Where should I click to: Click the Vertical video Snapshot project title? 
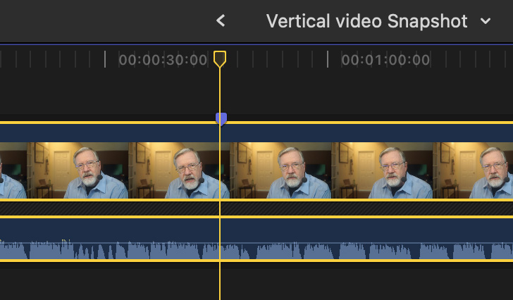[x=366, y=21]
